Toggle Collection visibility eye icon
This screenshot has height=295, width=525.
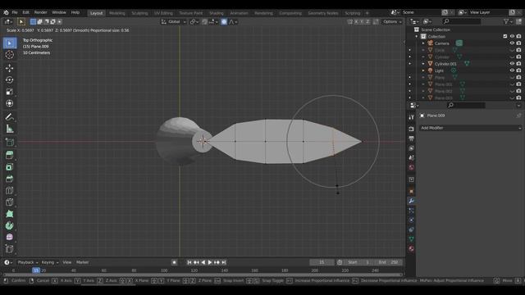click(512, 36)
